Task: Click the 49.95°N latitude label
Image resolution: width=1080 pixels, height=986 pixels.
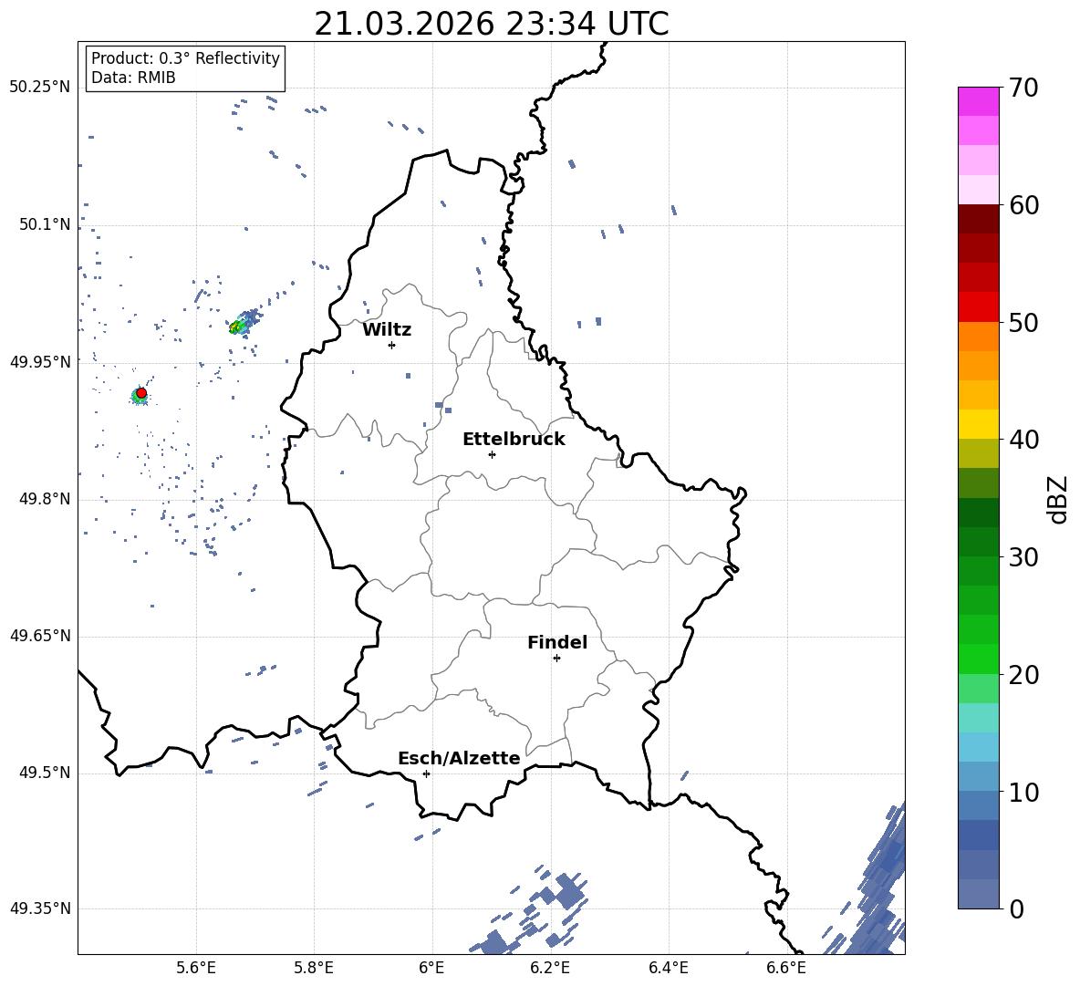Action: click(40, 361)
